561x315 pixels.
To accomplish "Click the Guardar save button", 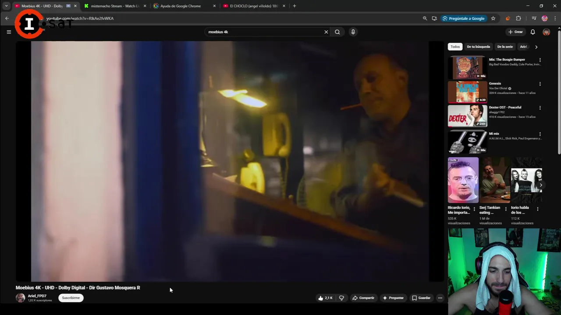I will coord(421,298).
